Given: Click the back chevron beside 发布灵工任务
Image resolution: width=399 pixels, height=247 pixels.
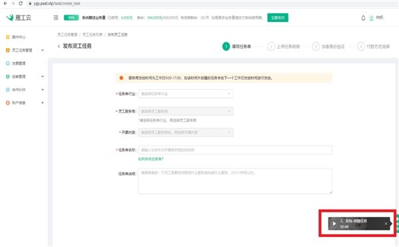Looking at the screenshot, I should (59, 46).
